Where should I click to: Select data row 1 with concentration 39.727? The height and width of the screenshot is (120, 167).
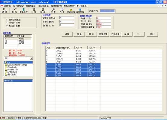(x=73, y=51)
